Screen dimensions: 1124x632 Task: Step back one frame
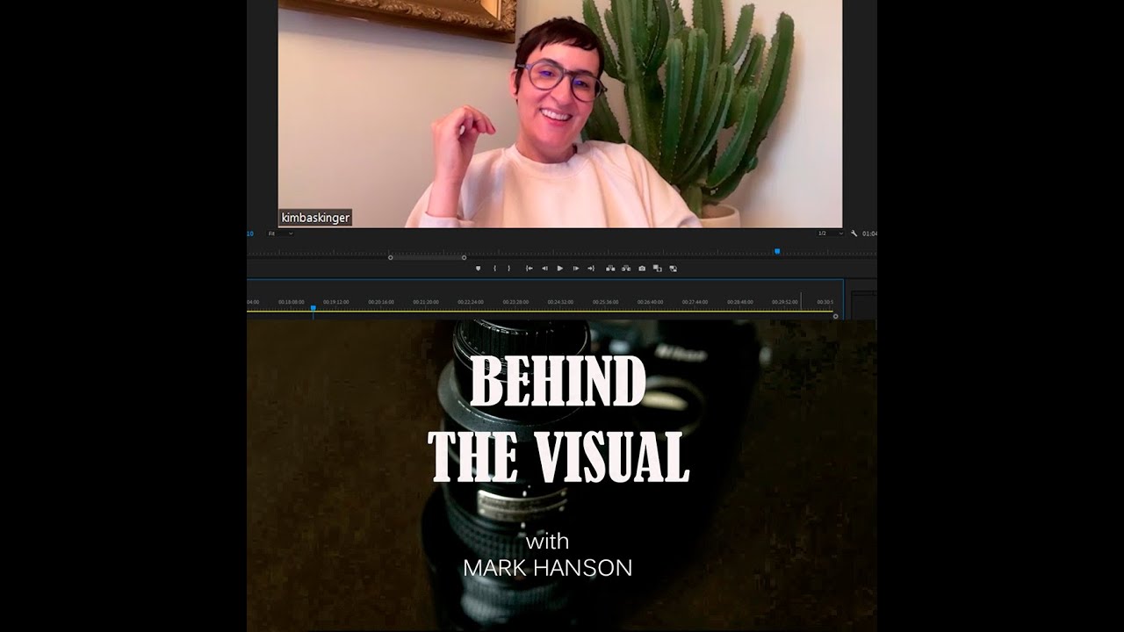[x=544, y=268]
